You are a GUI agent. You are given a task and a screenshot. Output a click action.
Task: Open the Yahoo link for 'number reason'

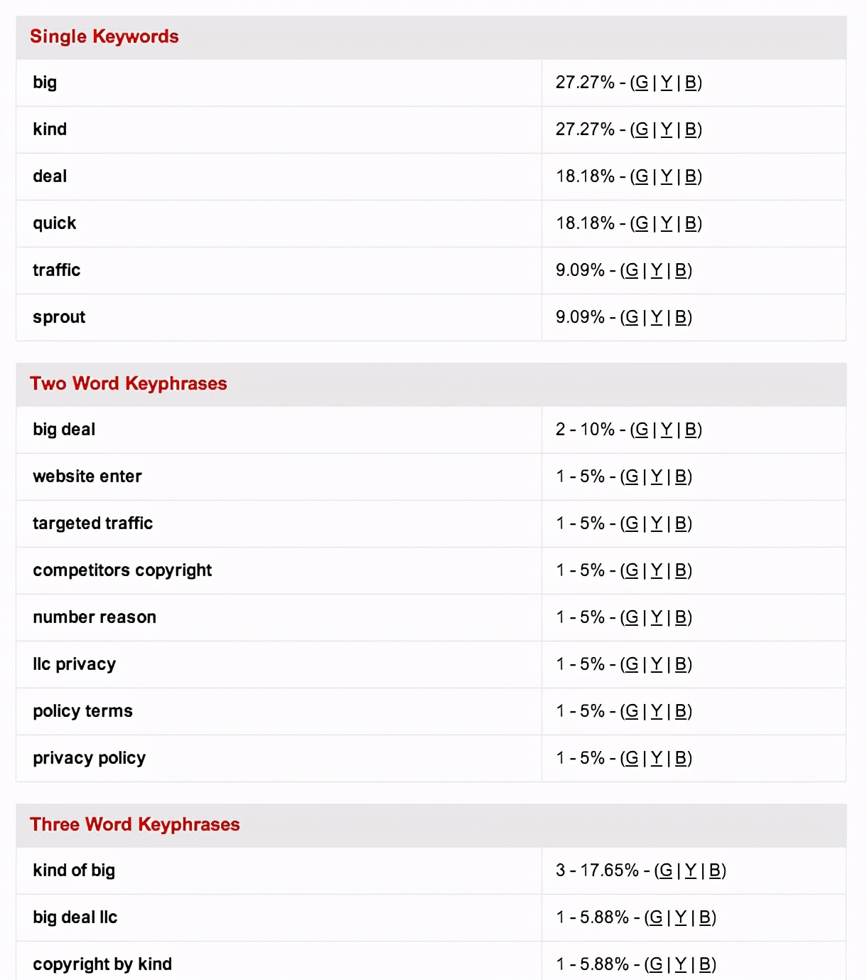[655, 617]
